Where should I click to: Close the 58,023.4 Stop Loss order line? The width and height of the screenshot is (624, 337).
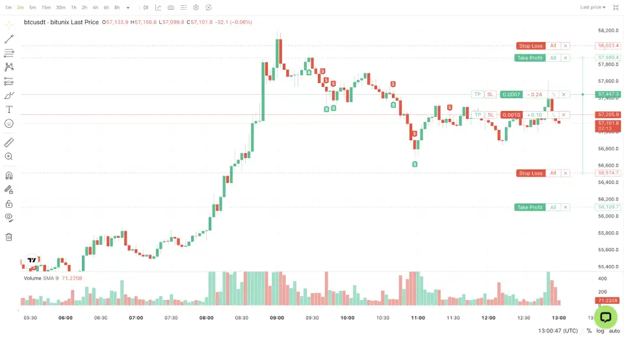[565, 46]
